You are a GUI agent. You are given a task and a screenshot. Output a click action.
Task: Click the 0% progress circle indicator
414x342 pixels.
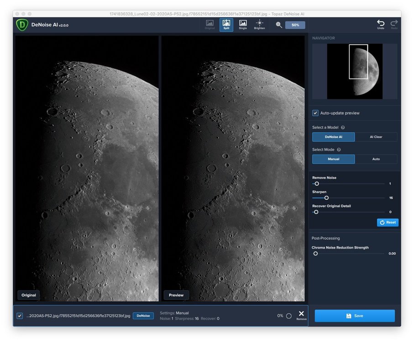pyautogui.click(x=289, y=316)
